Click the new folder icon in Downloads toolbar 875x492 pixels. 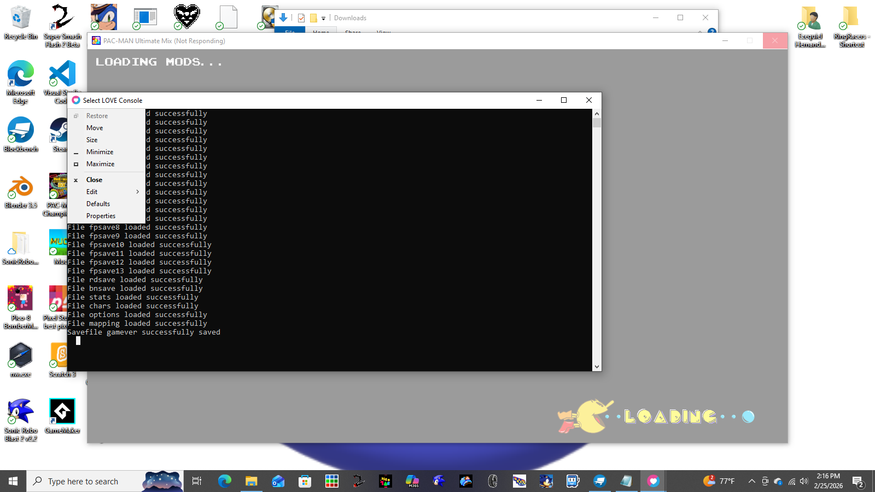(313, 18)
